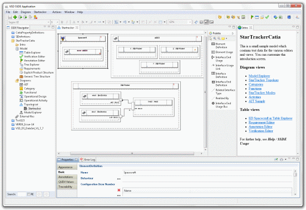The width and height of the screenshot is (306, 210).
Task: Select Realized By palette tool
Action: (220, 98)
